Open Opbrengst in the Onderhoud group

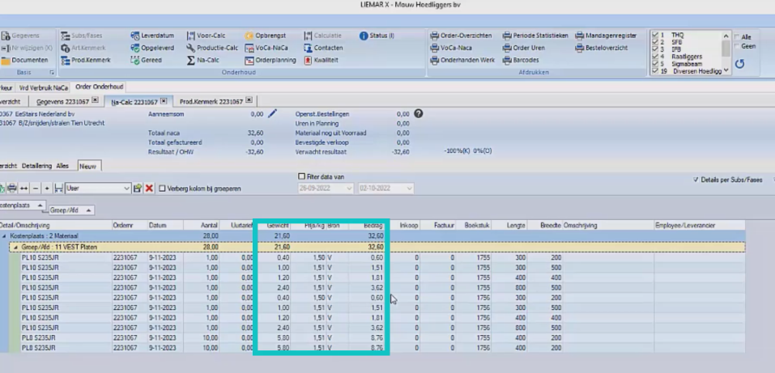coord(265,36)
